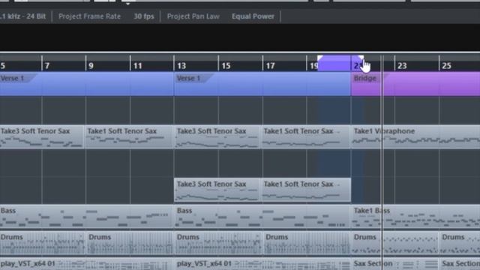Select the Drums part starting at bar 17
The height and width of the screenshot is (270, 480).
(307, 243)
